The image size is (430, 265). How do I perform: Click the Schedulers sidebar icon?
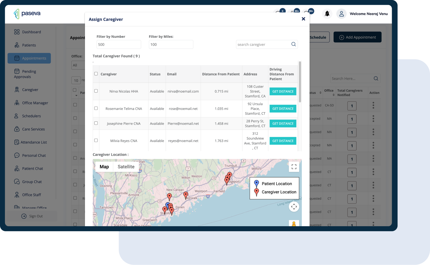point(17,116)
